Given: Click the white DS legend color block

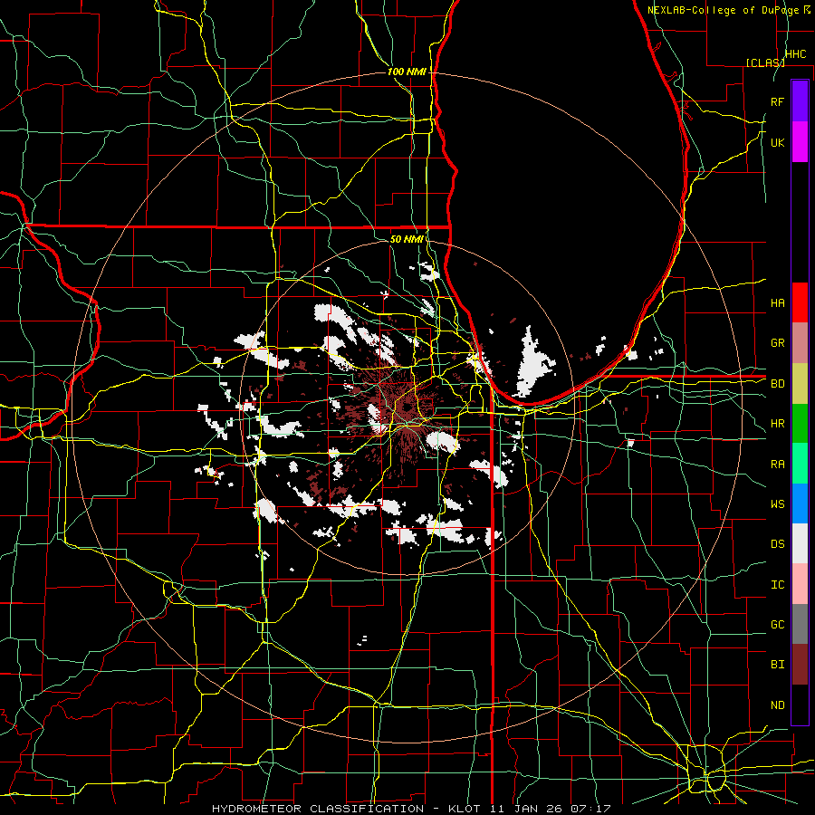Looking at the screenshot, I should coord(800,543).
